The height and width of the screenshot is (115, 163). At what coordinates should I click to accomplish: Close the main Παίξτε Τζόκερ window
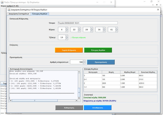click(x=111, y=2)
